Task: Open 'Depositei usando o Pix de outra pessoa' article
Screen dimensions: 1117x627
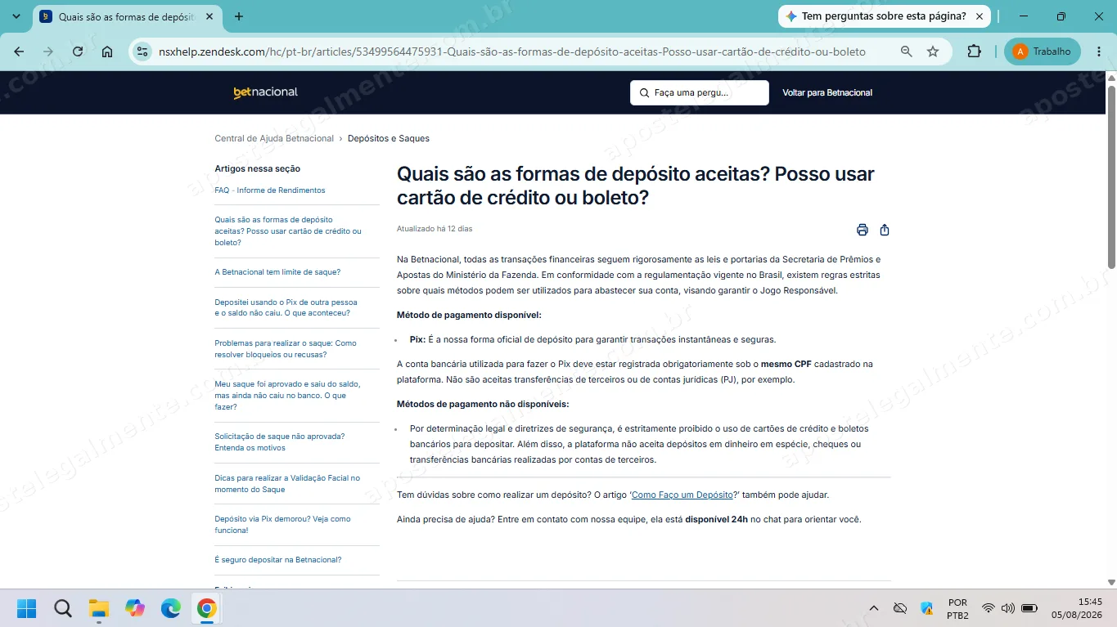Action: tap(286, 307)
